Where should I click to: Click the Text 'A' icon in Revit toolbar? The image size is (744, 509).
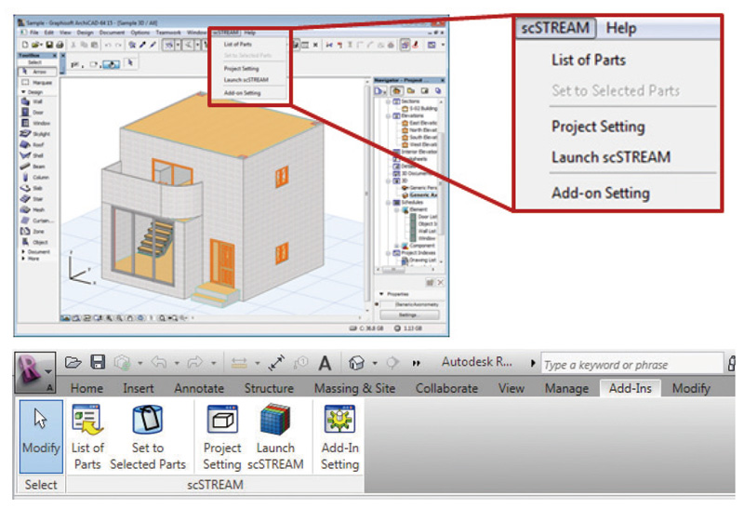[325, 363]
